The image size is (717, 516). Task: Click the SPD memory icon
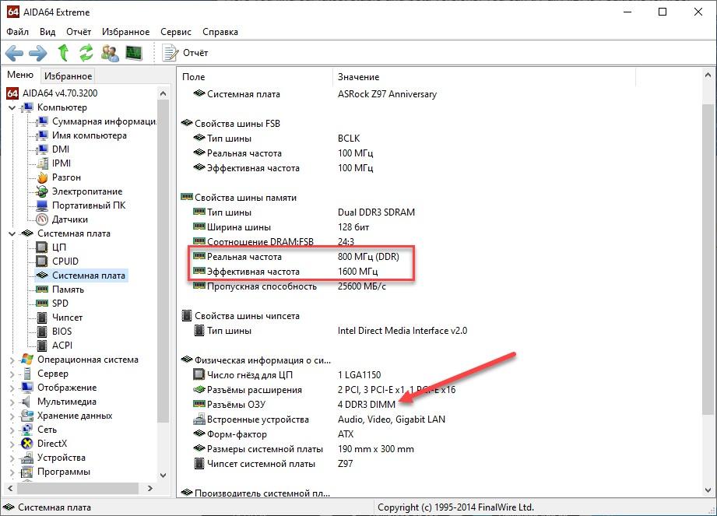42,304
